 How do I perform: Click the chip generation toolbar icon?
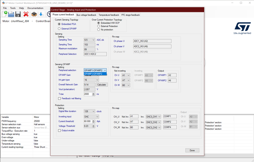point(34,14)
